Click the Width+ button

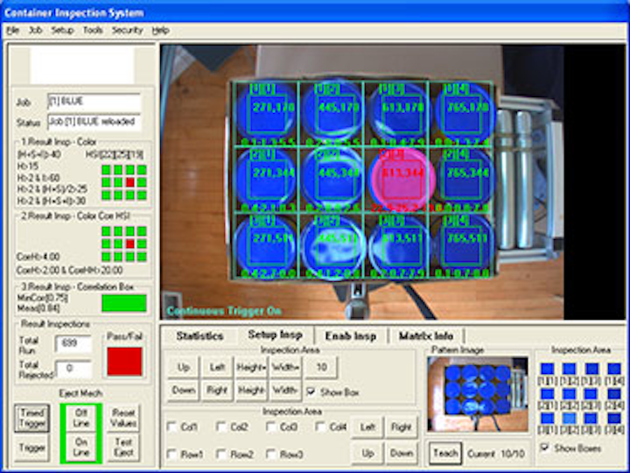(285, 368)
